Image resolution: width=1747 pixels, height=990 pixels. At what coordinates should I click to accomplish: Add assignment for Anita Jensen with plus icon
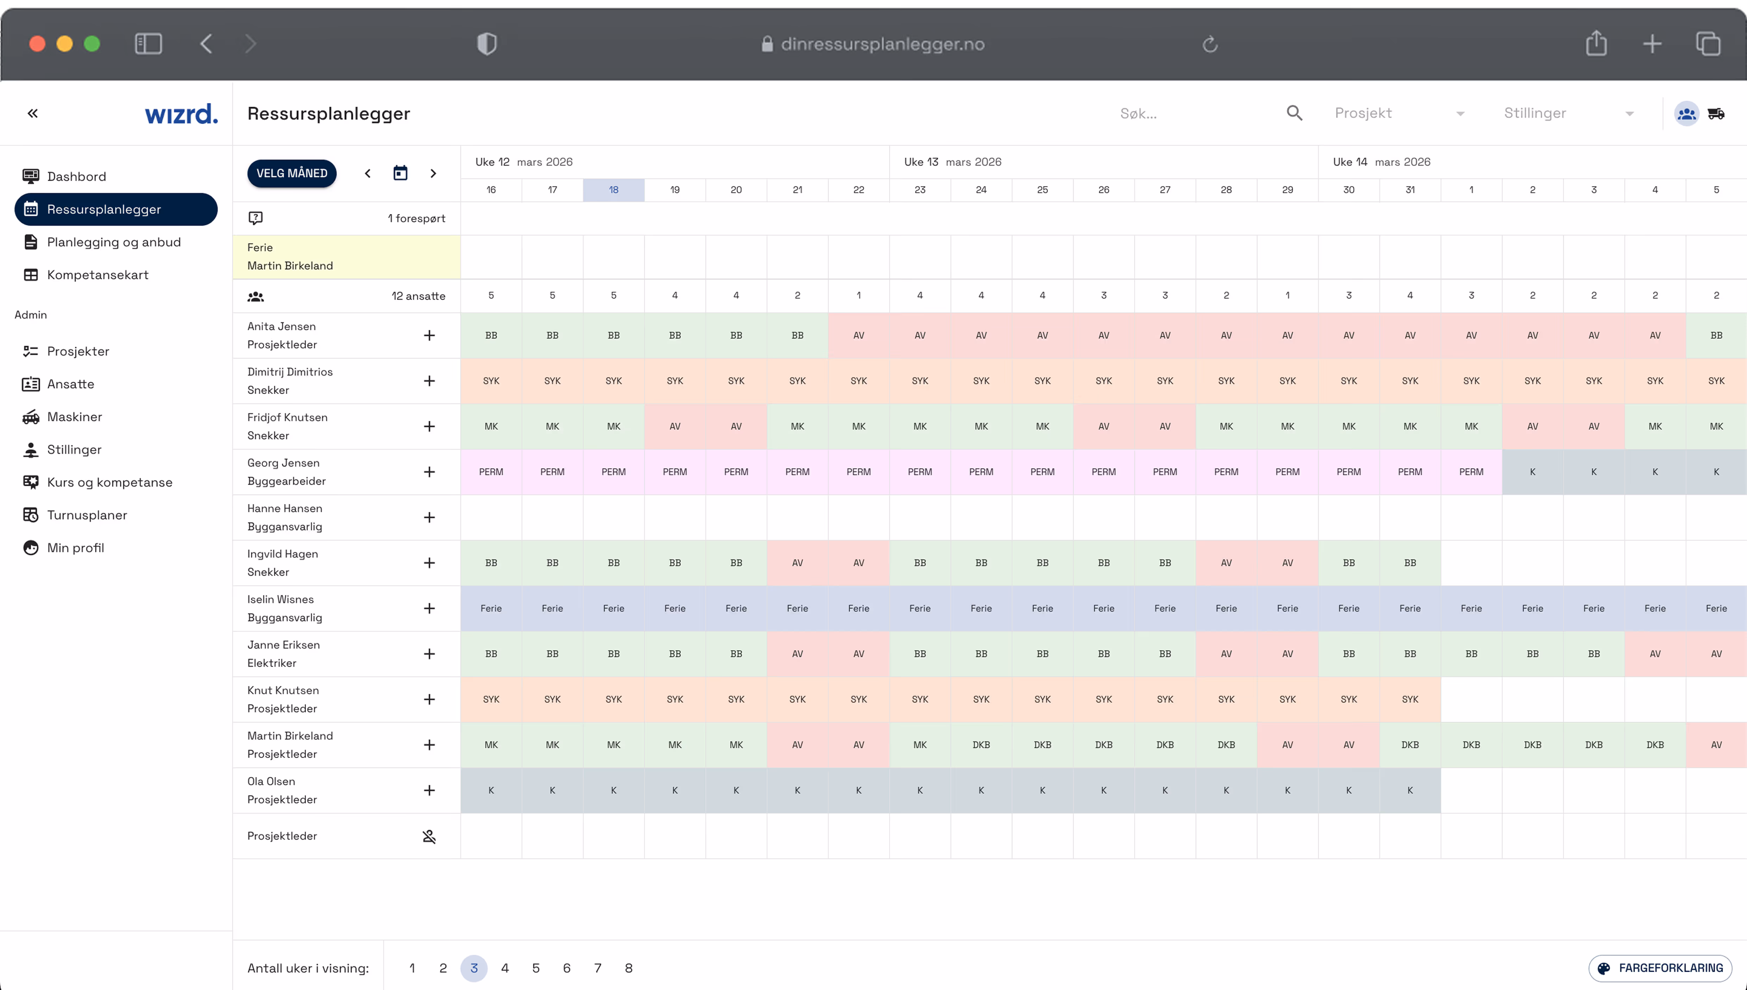429,335
